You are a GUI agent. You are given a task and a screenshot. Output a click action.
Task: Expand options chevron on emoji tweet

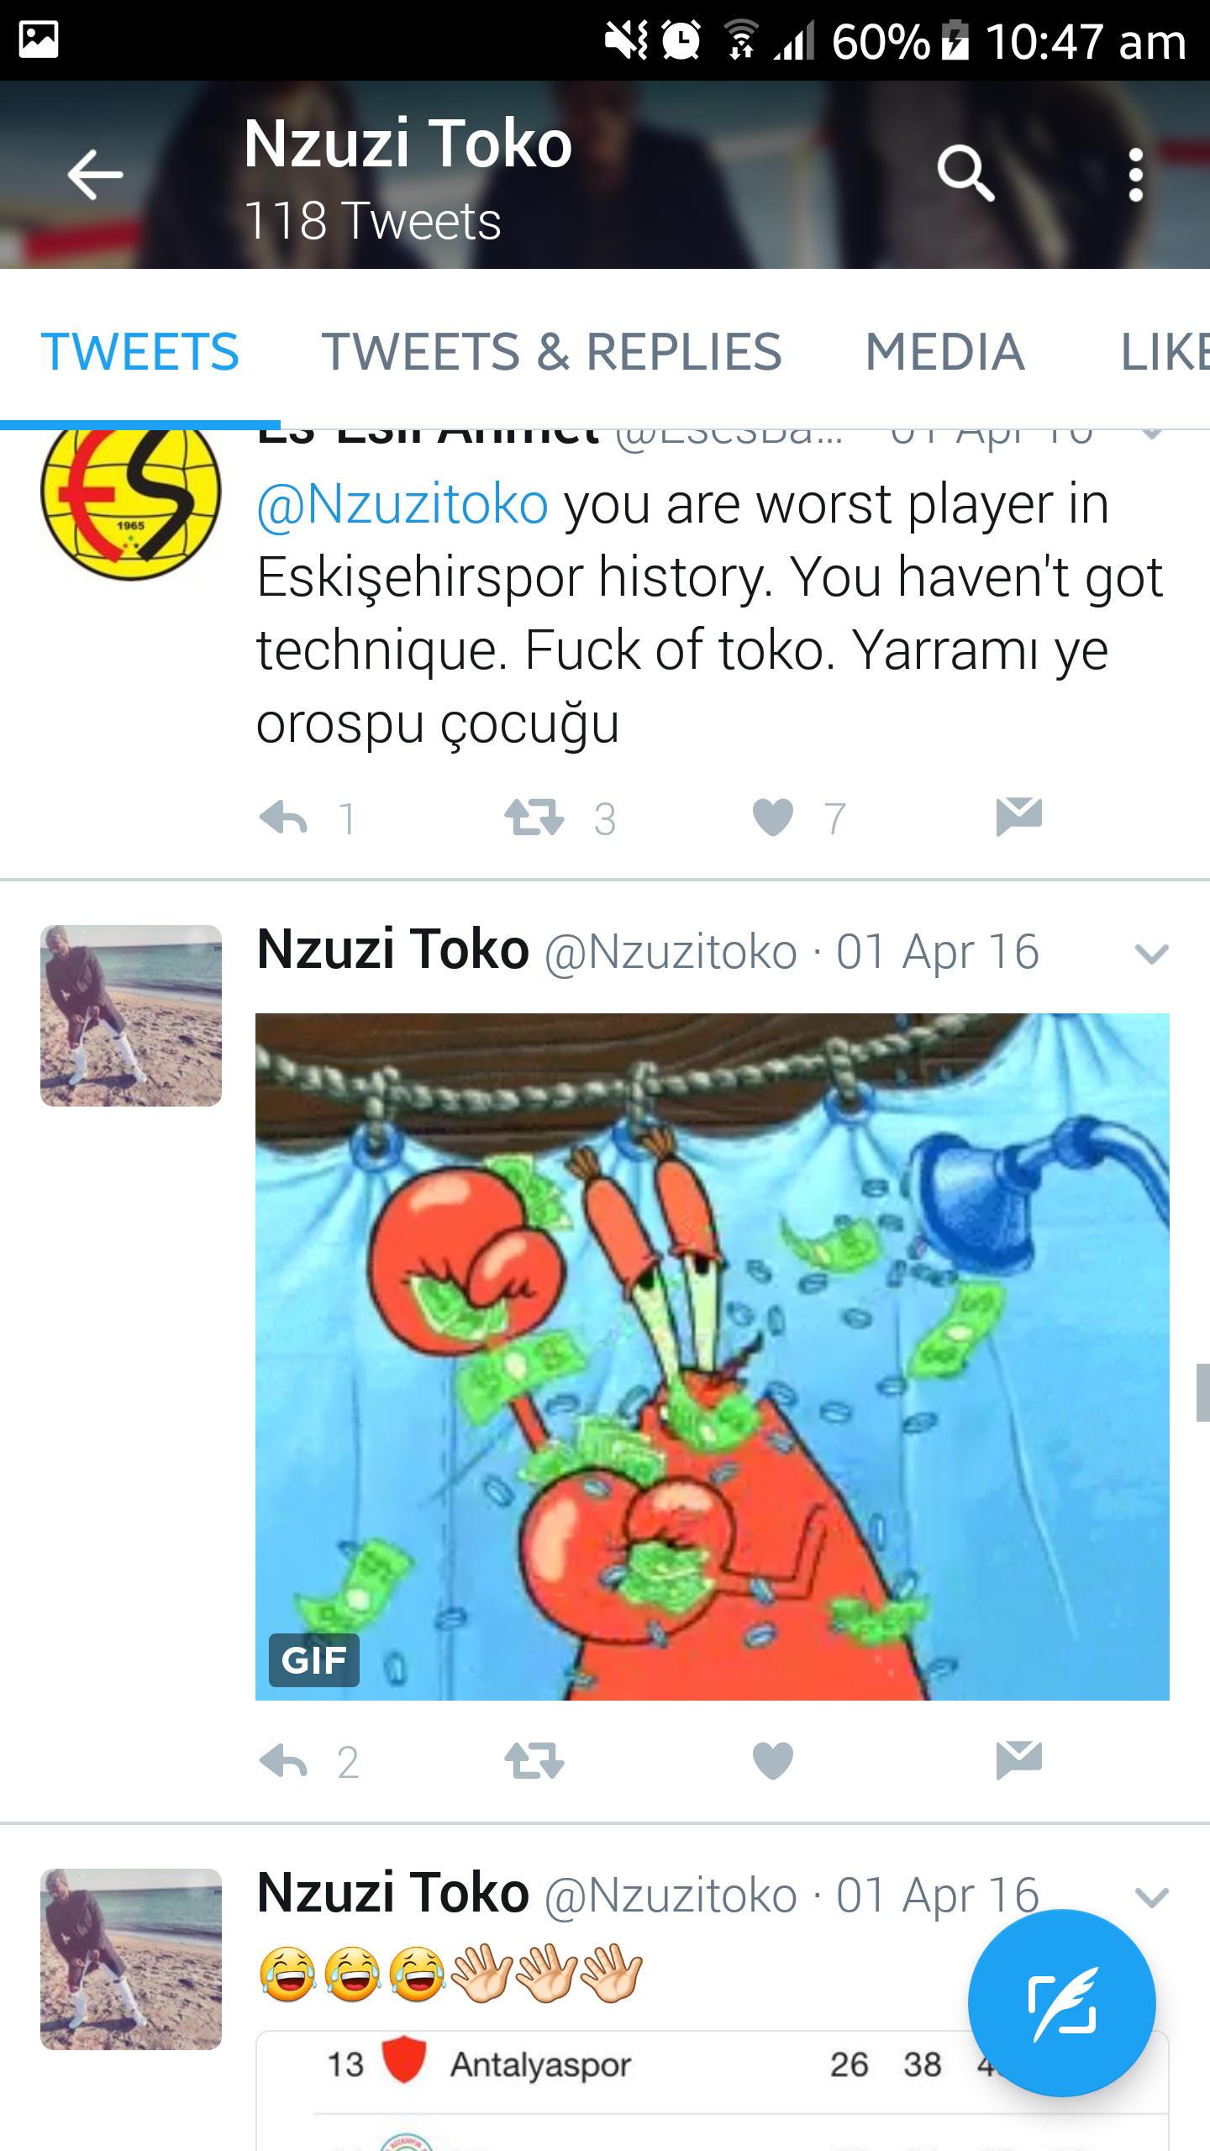tap(1151, 1898)
